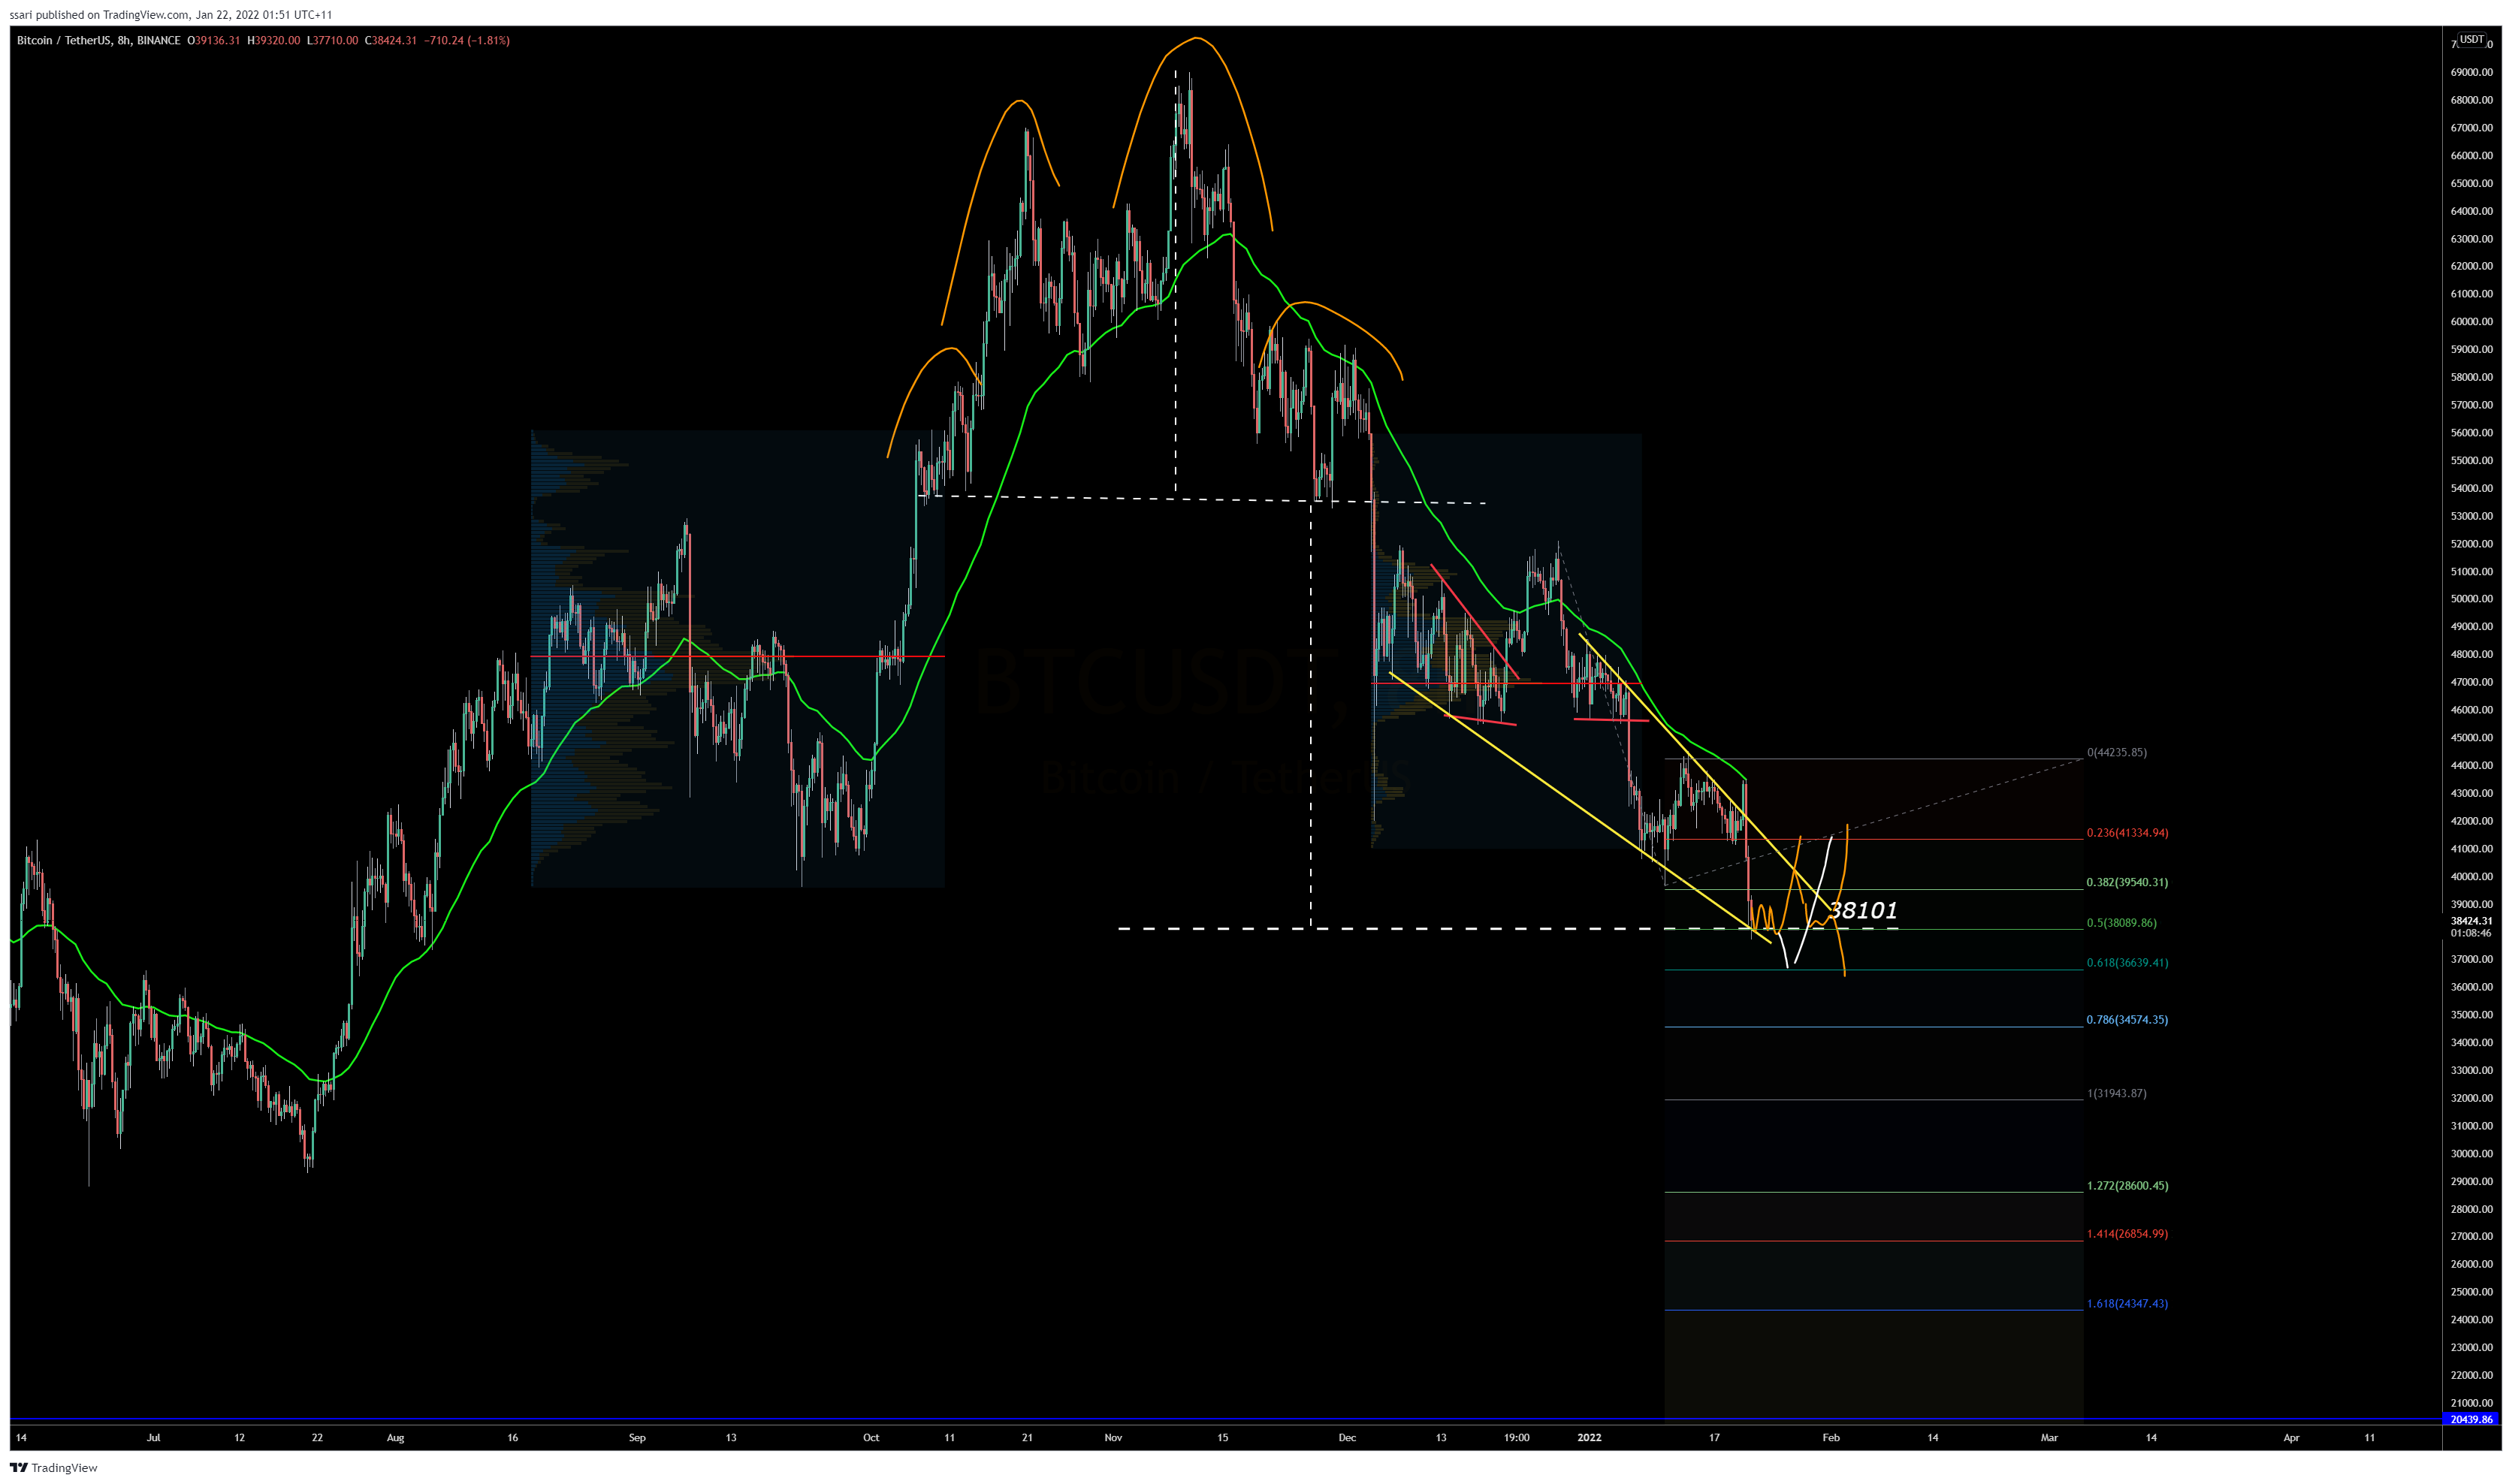Click the open value O39136.31
Screen dimensions: 2512x1484
(x=214, y=40)
